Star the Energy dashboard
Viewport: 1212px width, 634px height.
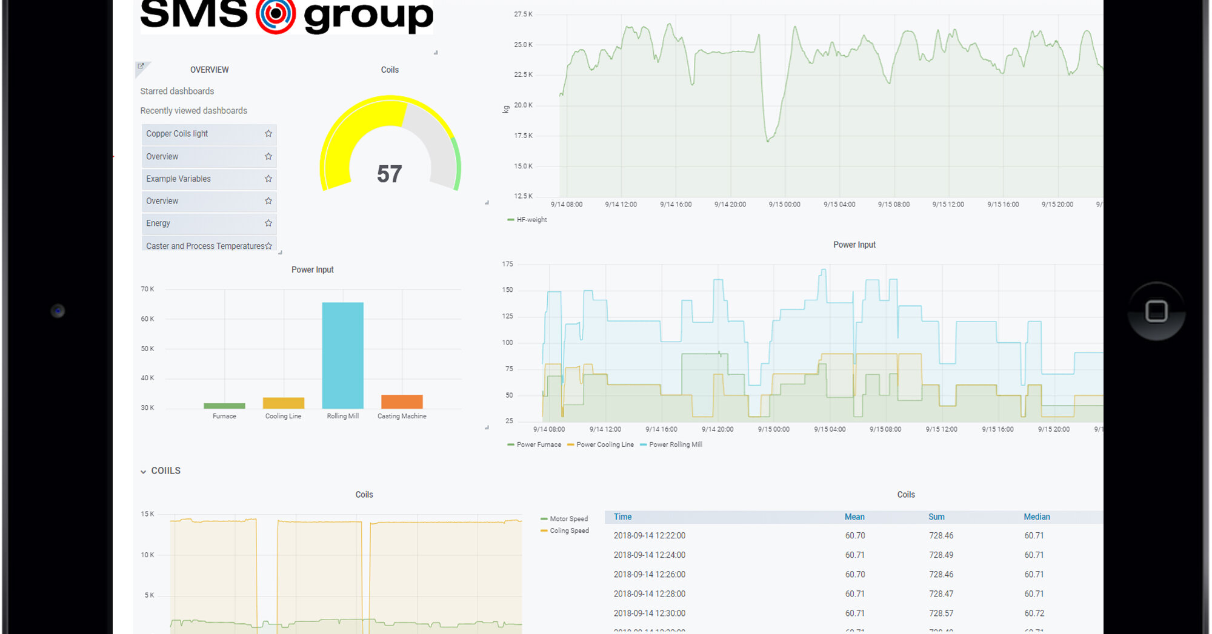click(268, 223)
